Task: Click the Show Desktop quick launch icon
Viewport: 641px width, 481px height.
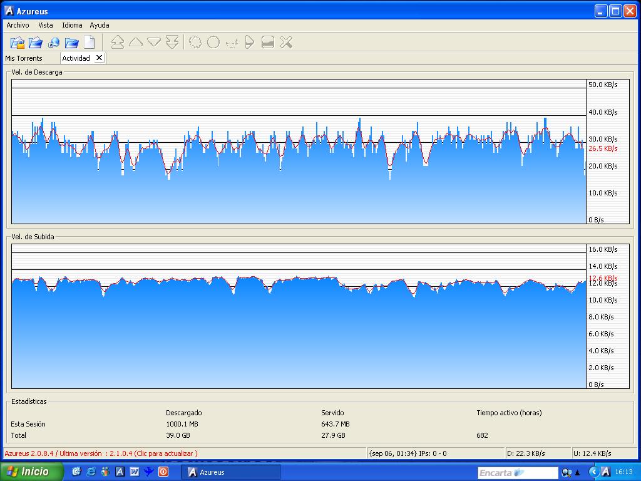Action: click(76, 472)
